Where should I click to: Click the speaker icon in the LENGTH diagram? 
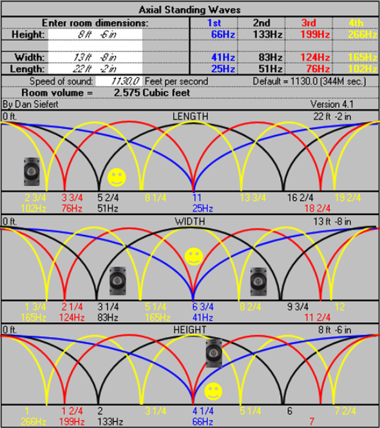click(x=32, y=172)
